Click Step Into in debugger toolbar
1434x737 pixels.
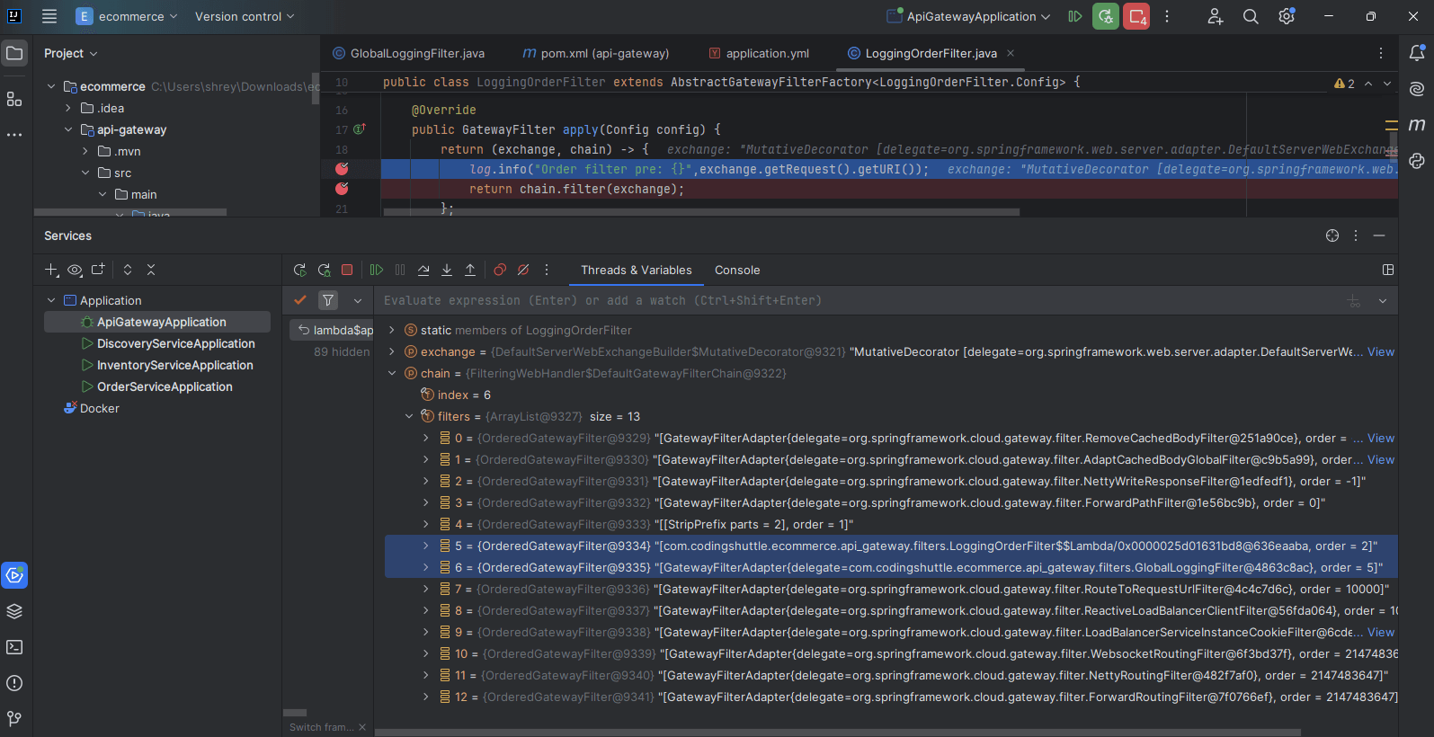pyautogui.click(x=447, y=270)
